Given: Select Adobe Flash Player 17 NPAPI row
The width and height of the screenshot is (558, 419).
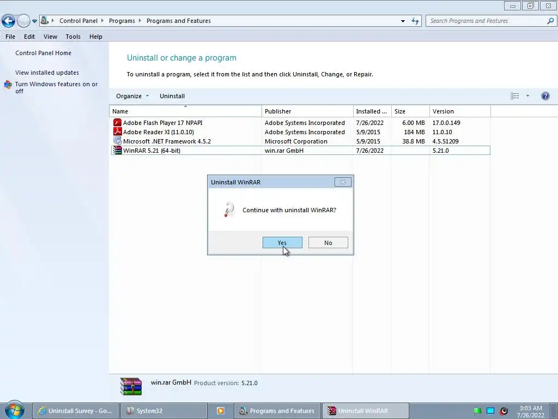Looking at the screenshot, I should (x=301, y=123).
